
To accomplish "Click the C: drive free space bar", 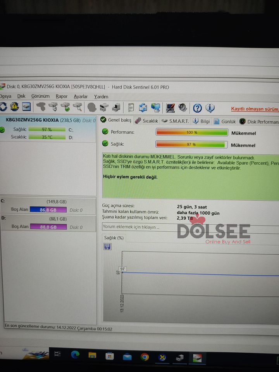I will (48, 210).
